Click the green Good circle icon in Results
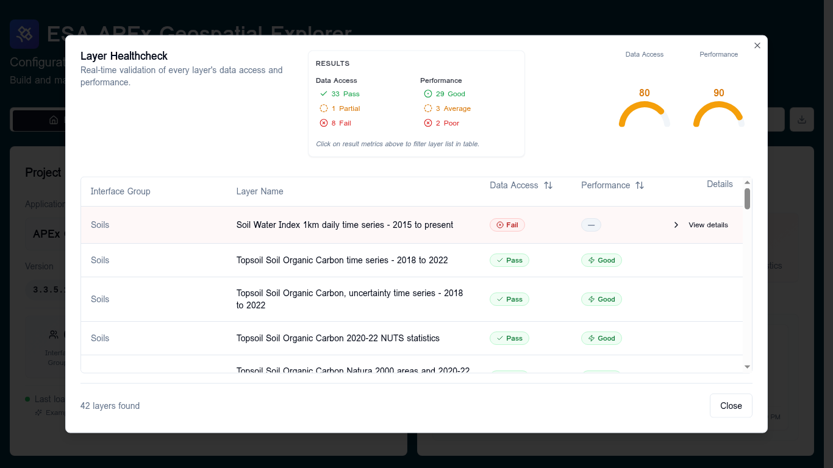This screenshot has width=833, height=468. point(428,94)
